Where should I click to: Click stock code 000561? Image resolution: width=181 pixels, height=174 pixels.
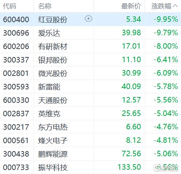[x=16, y=141]
